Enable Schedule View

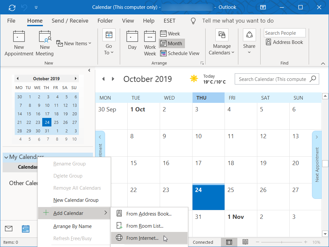click(x=179, y=53)
